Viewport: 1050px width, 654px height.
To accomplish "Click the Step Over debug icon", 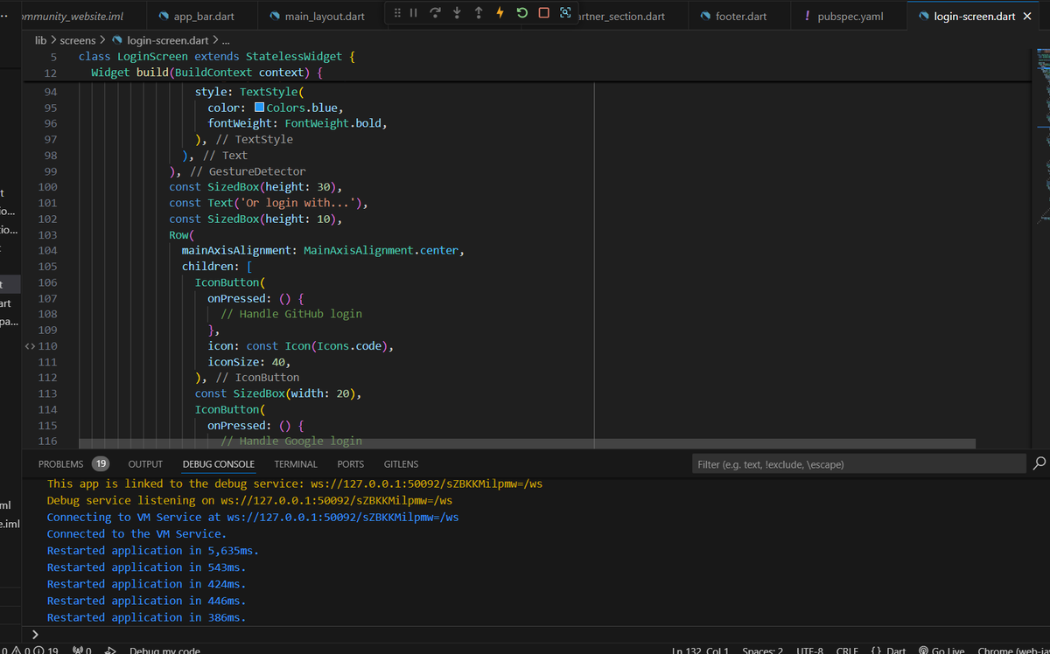I will pyautogui.click(x=435, y=13).
